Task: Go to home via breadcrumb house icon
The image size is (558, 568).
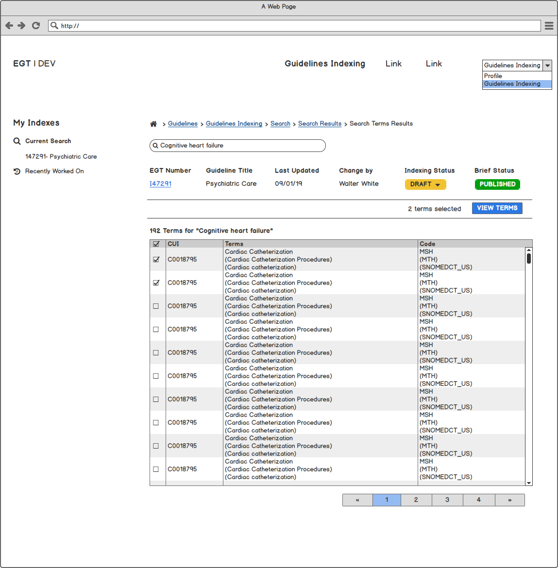Action: click(153, 124)
